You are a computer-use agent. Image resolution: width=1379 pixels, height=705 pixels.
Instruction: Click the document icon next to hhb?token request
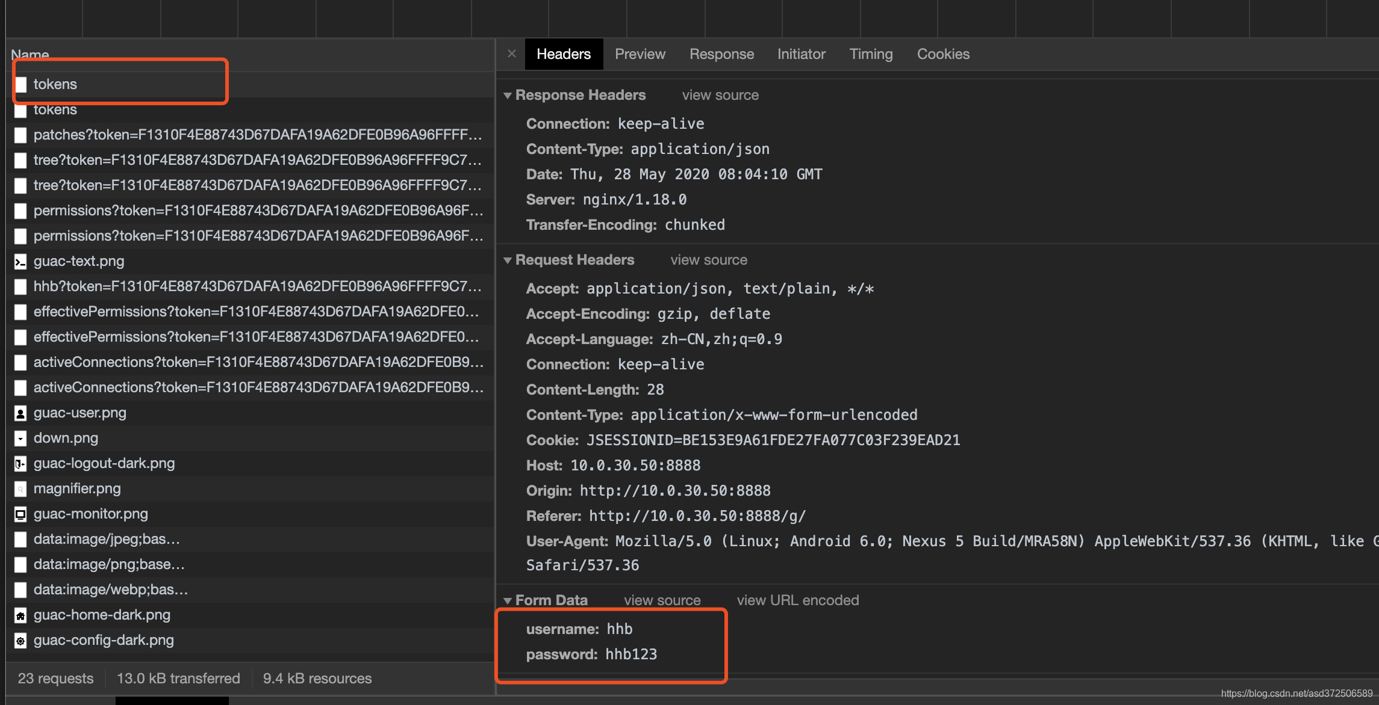pyautogui.click(x=21, y=286)
